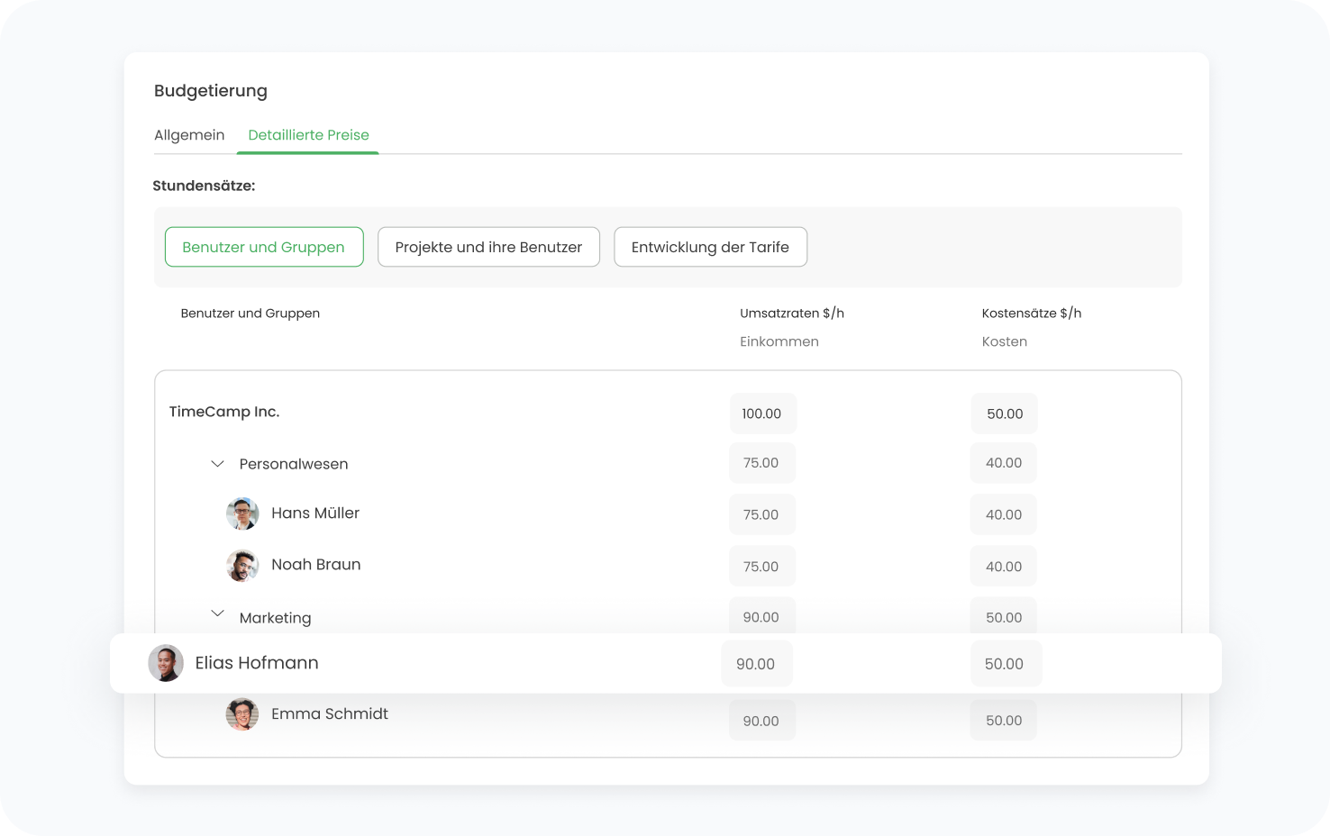1330x836 pixels.
Task: Edit Emma Schmidt's cost rate field
Action: 1004,721
